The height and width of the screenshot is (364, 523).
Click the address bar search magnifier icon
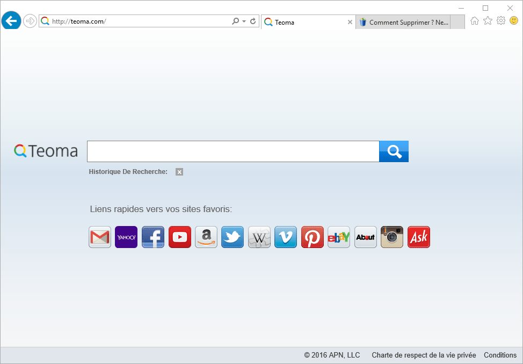coord(236,21)
